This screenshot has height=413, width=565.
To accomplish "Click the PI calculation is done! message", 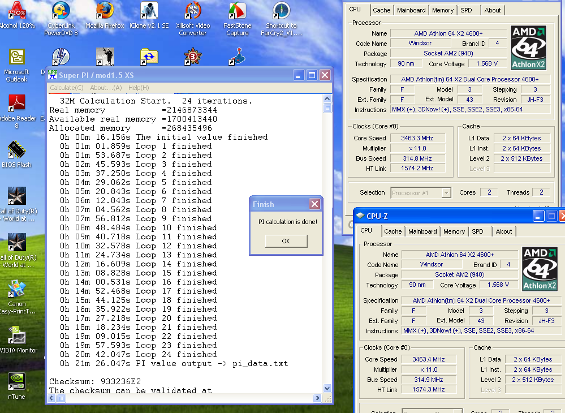I will [x=287, y=222].
